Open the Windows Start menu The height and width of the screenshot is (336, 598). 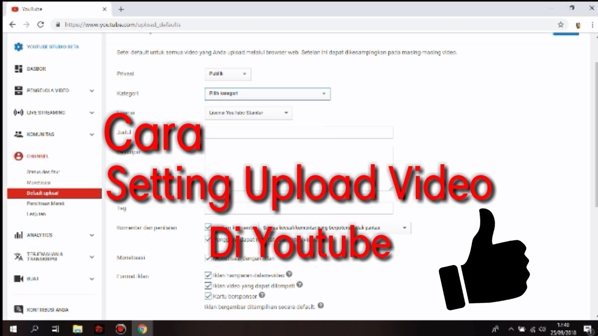tap(12, 329)
